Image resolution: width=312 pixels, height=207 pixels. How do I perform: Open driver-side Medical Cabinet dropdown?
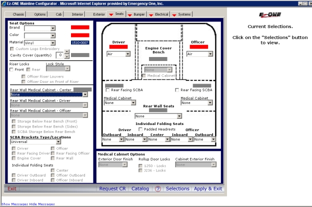click(120, 102)
